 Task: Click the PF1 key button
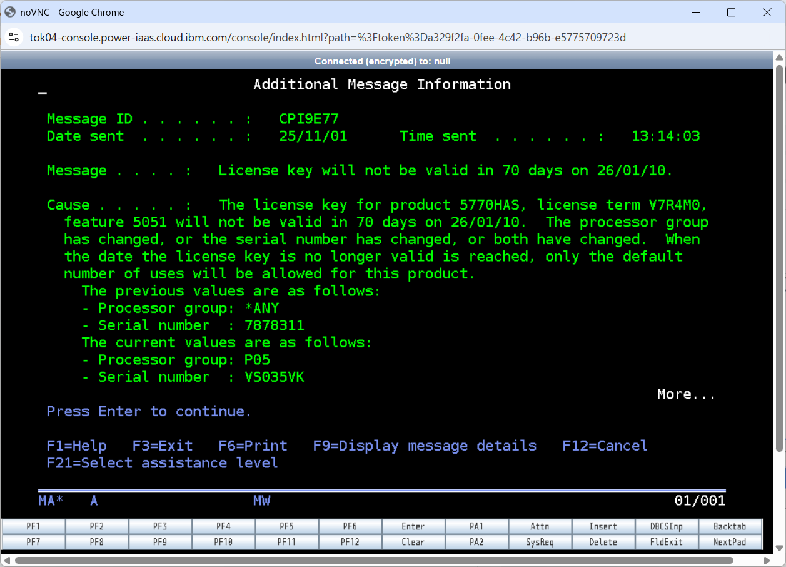point(34,526)
